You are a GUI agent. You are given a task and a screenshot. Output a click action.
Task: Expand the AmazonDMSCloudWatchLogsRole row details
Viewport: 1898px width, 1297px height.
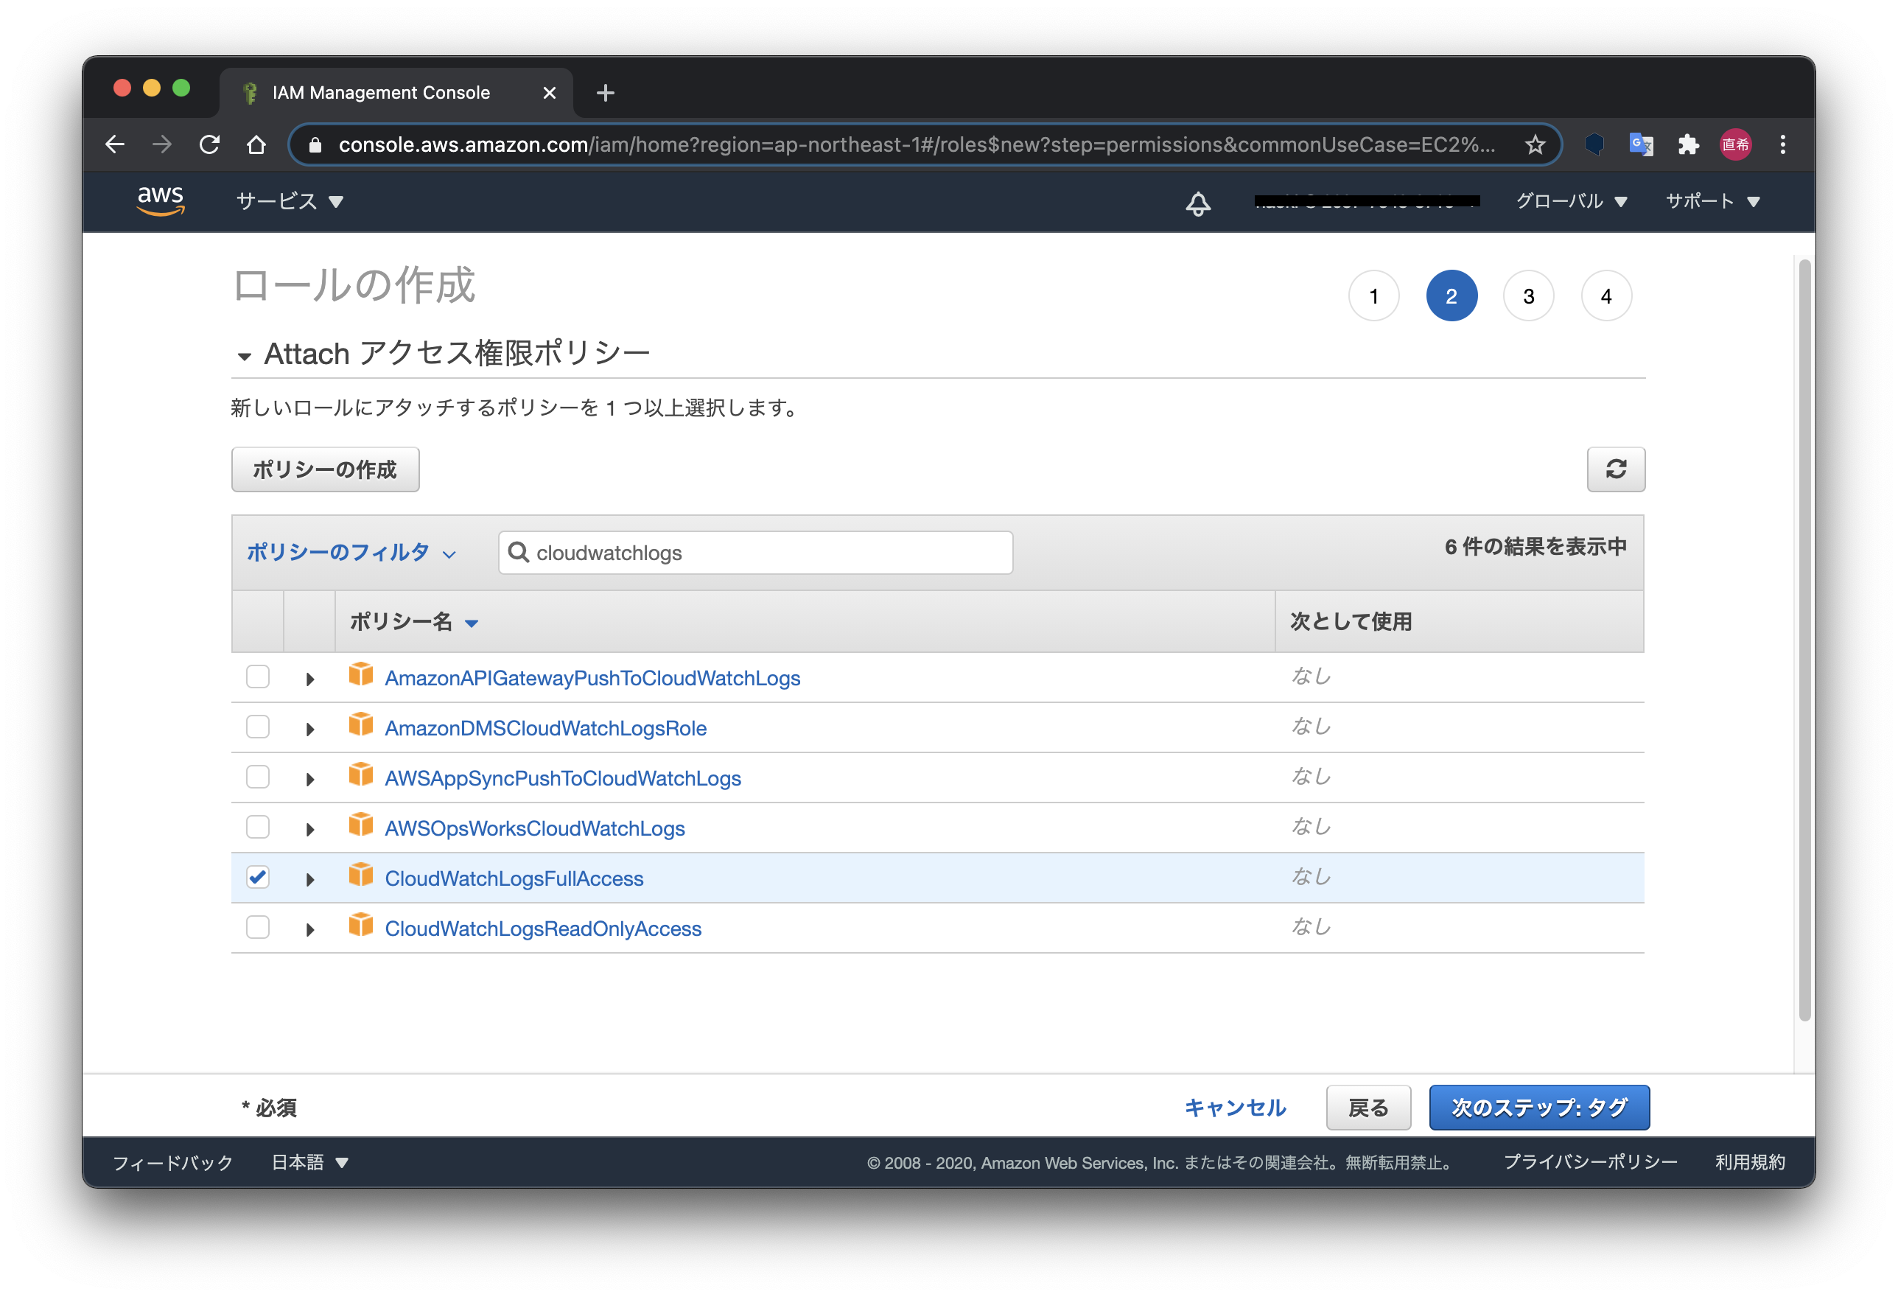click(x=309, y=729)
